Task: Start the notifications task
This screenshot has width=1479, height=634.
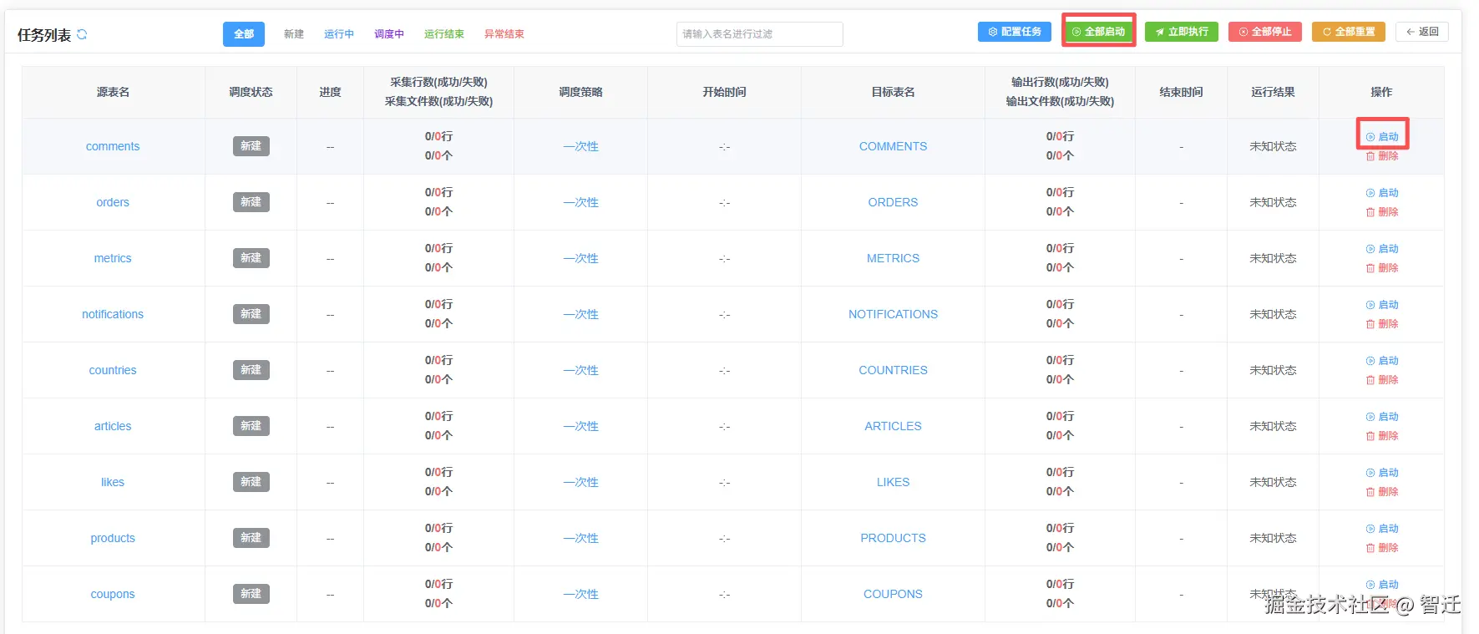Action: pyautogui.click(x=1382, y=305)
